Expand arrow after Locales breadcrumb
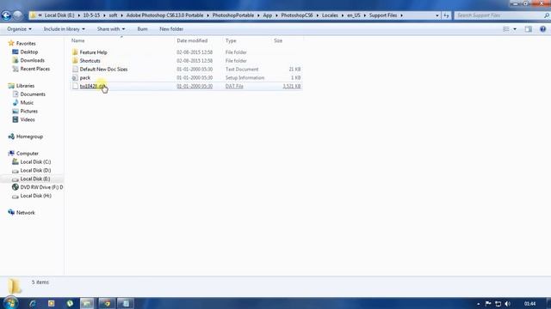 pyautogui.click(x=343, y=15)
